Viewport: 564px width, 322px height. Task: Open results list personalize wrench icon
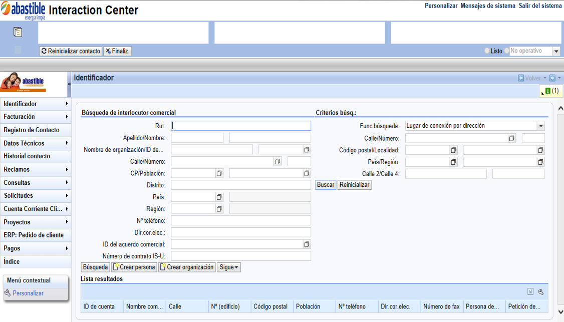[x=540, y=292]
